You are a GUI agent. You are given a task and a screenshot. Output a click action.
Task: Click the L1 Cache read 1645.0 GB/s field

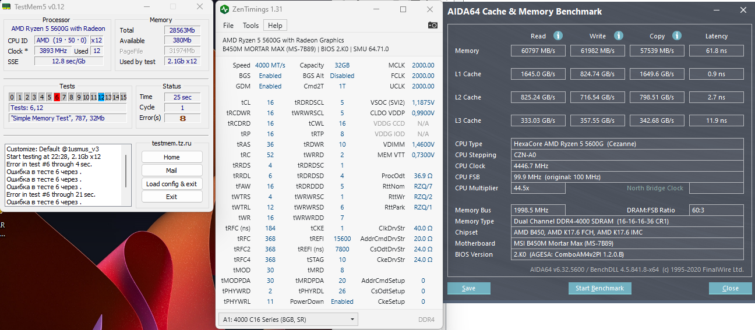click(539, 74)
